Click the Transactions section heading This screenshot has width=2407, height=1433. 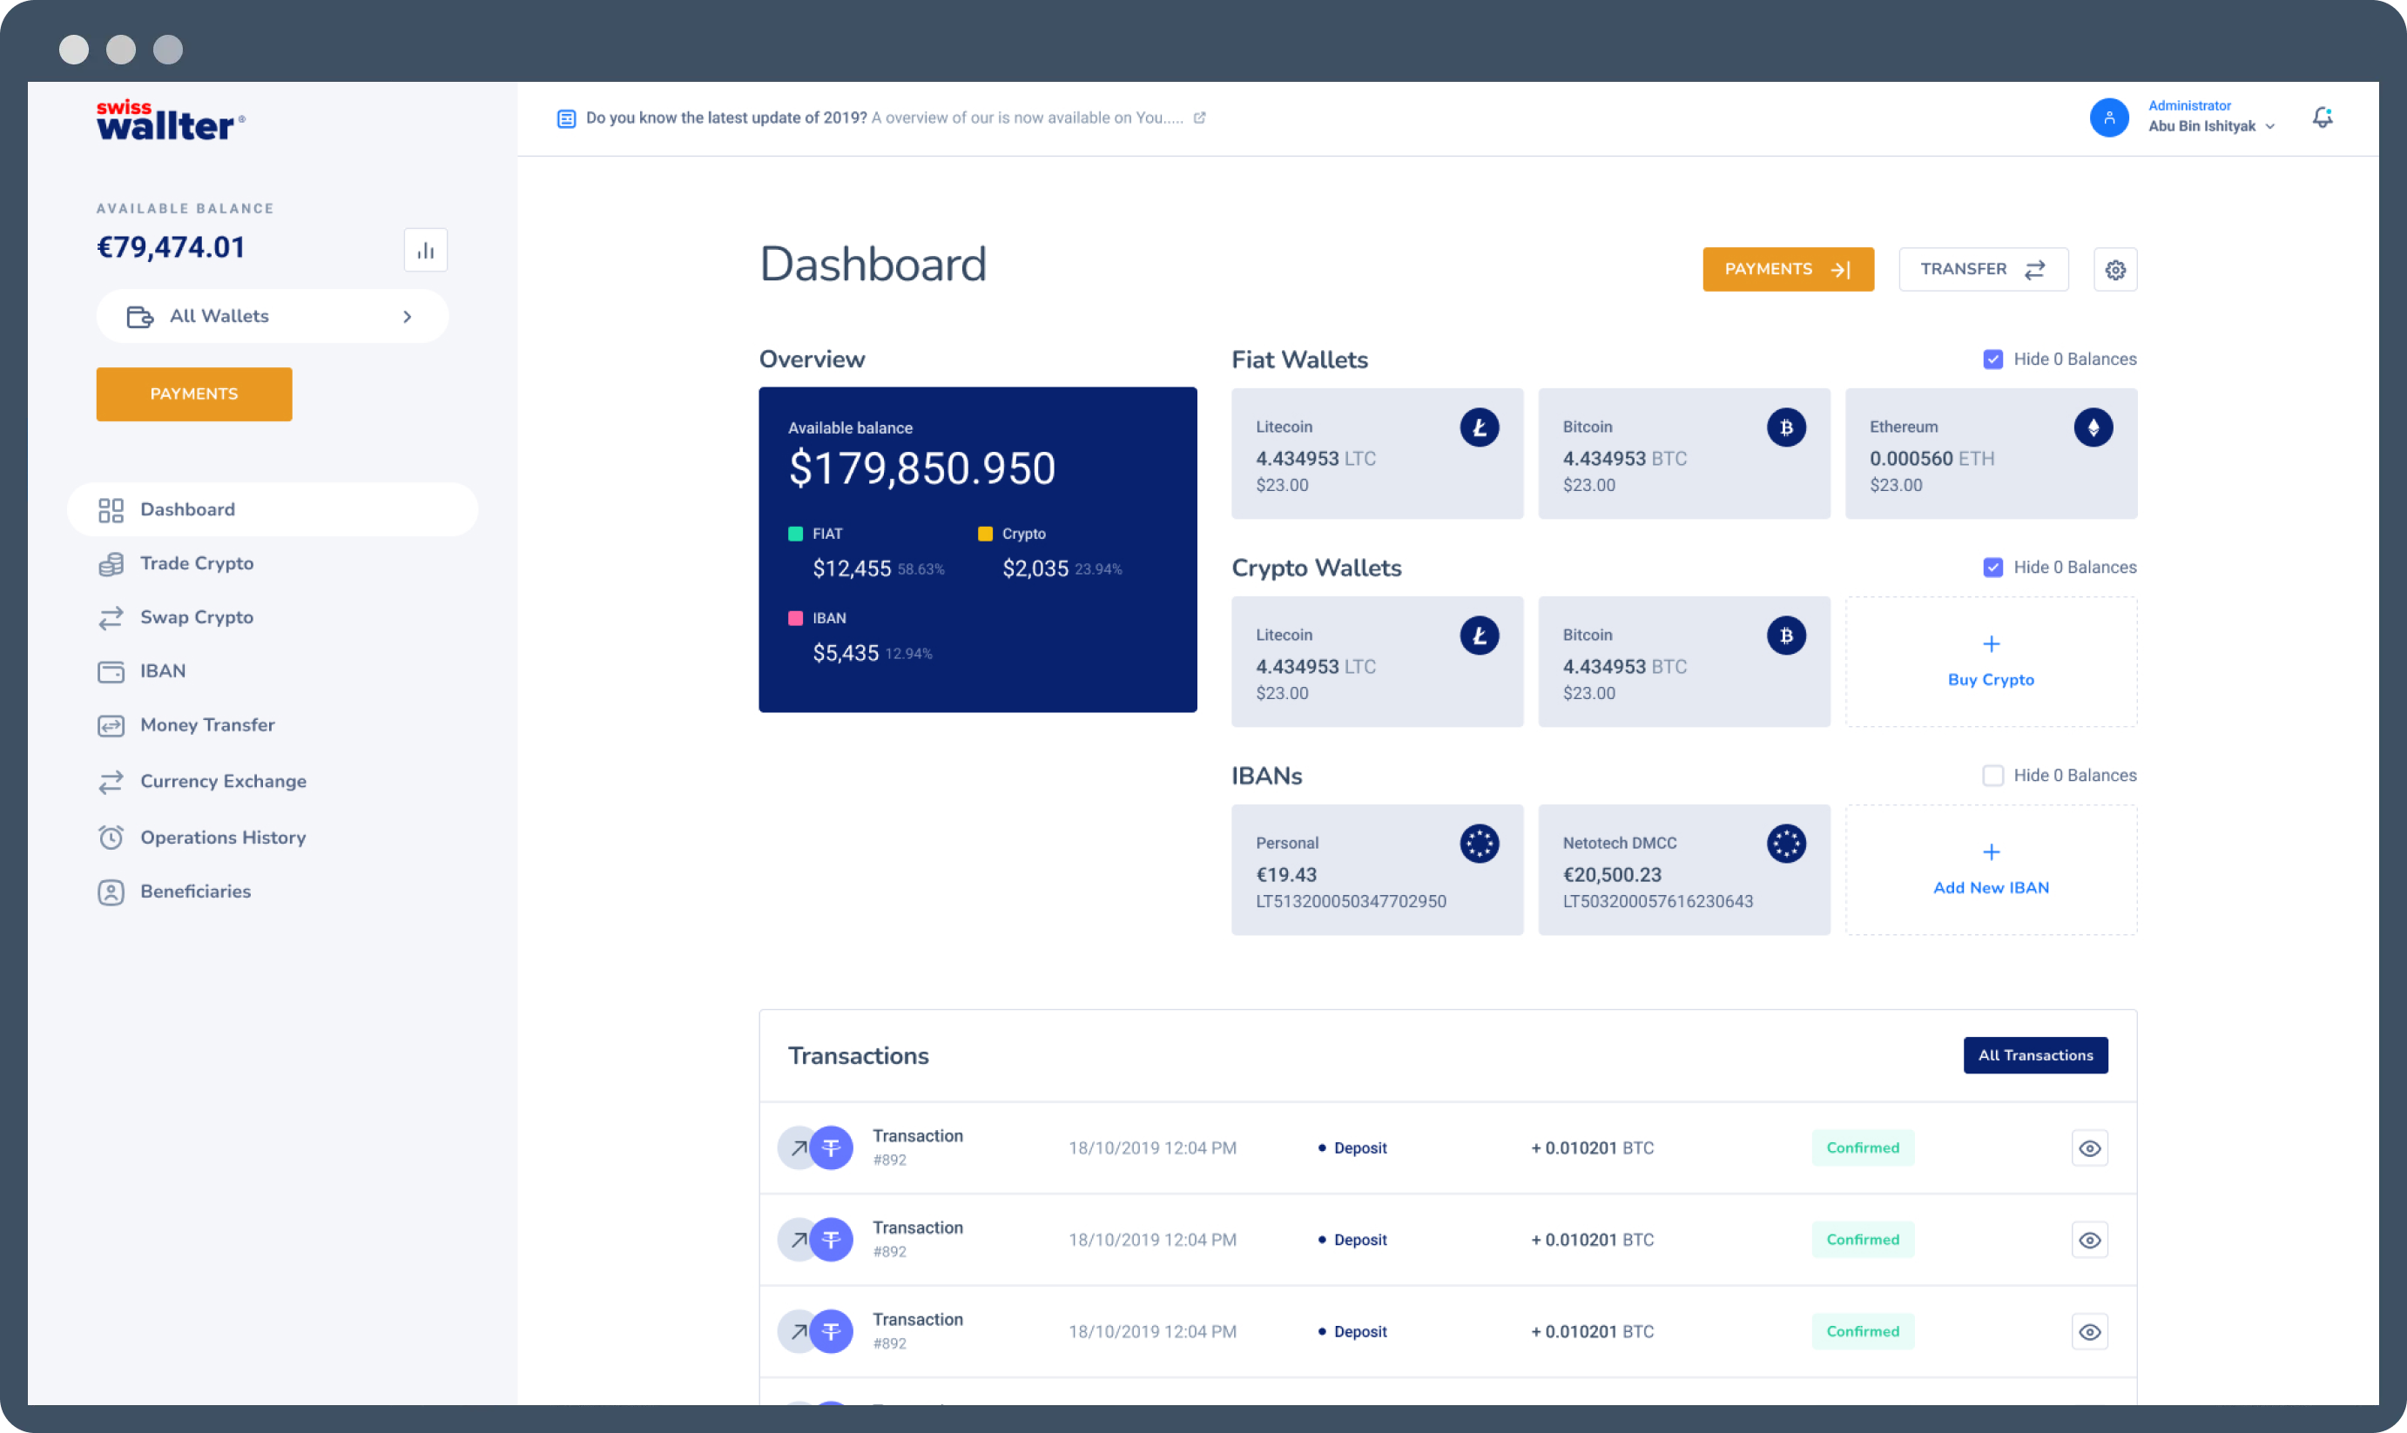tap(858, 1055)
